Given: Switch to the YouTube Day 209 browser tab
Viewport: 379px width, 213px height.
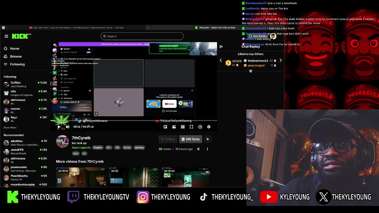Looking at the screenshot, I should [x=78, y=28].
